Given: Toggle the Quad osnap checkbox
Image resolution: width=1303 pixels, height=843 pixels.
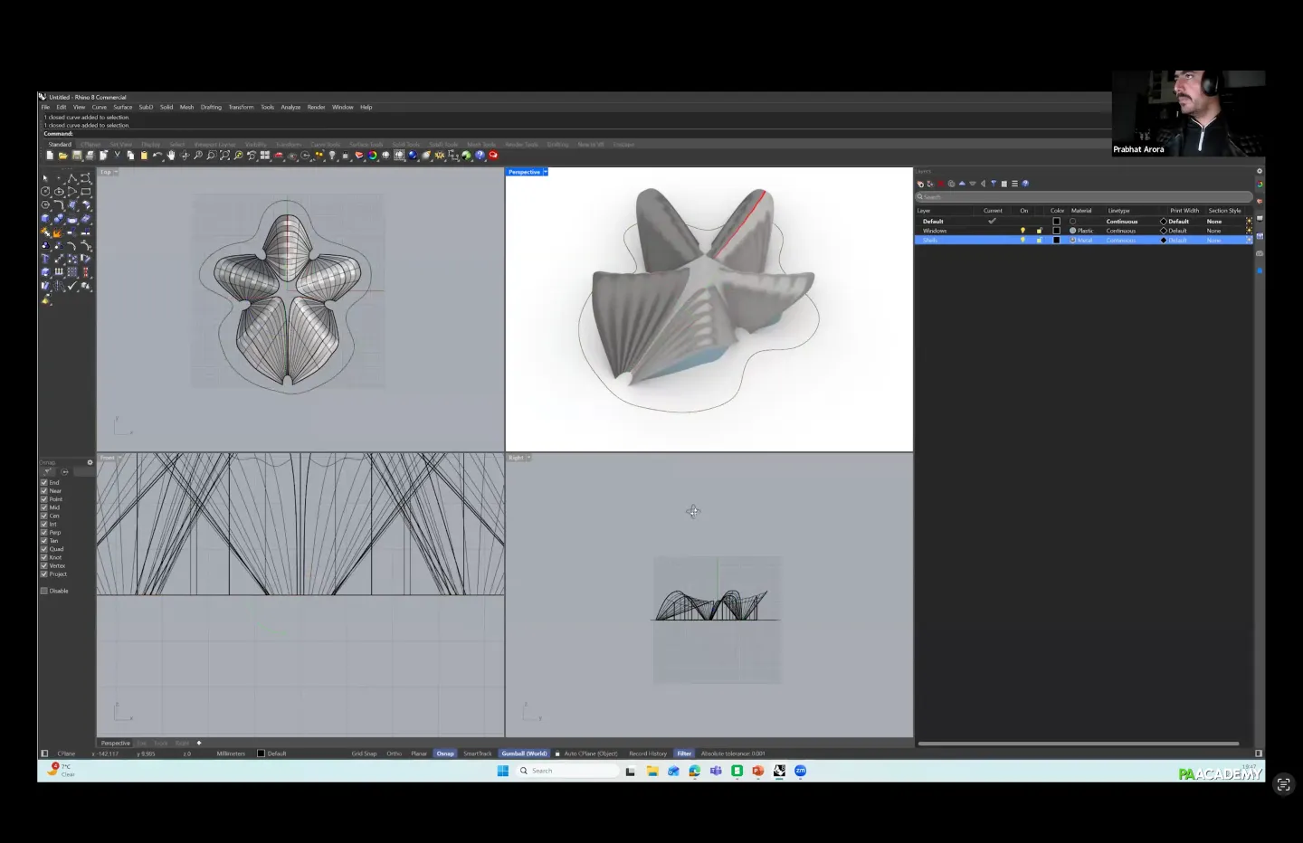Looking at the screenshot, I should (44, 549).
